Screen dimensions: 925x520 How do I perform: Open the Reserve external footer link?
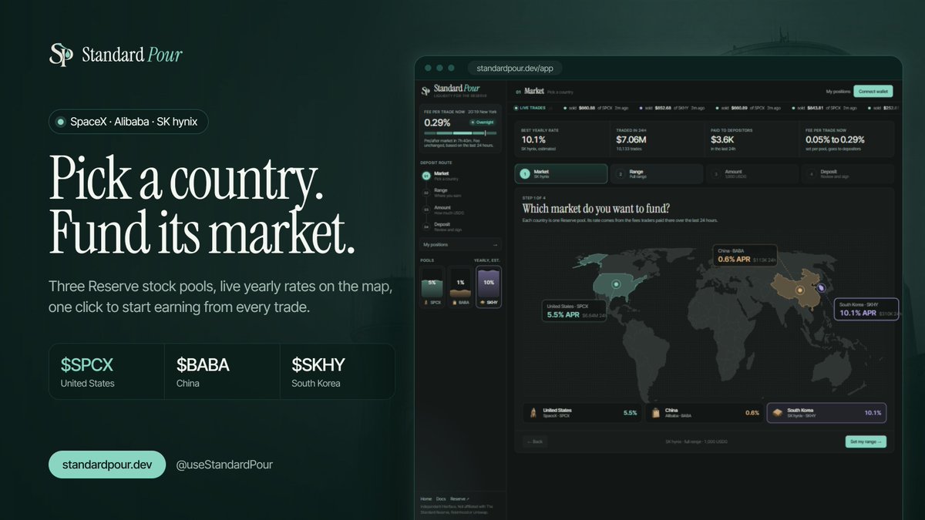point(459,499)
